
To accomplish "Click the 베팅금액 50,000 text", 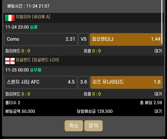I will (20, 111).
